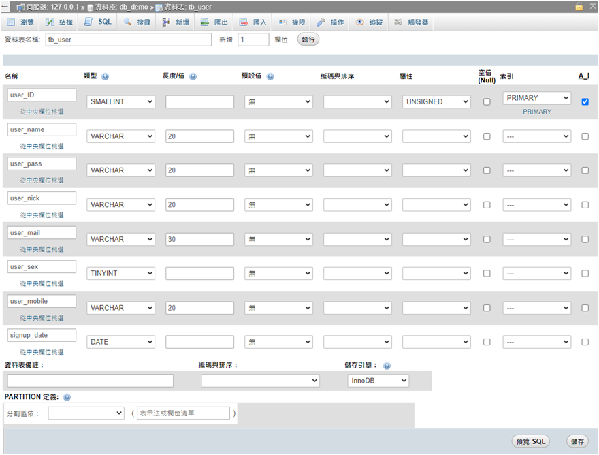
Task: Open the 分割區依 partition dropdown
Action: click(x=86, y=413)
